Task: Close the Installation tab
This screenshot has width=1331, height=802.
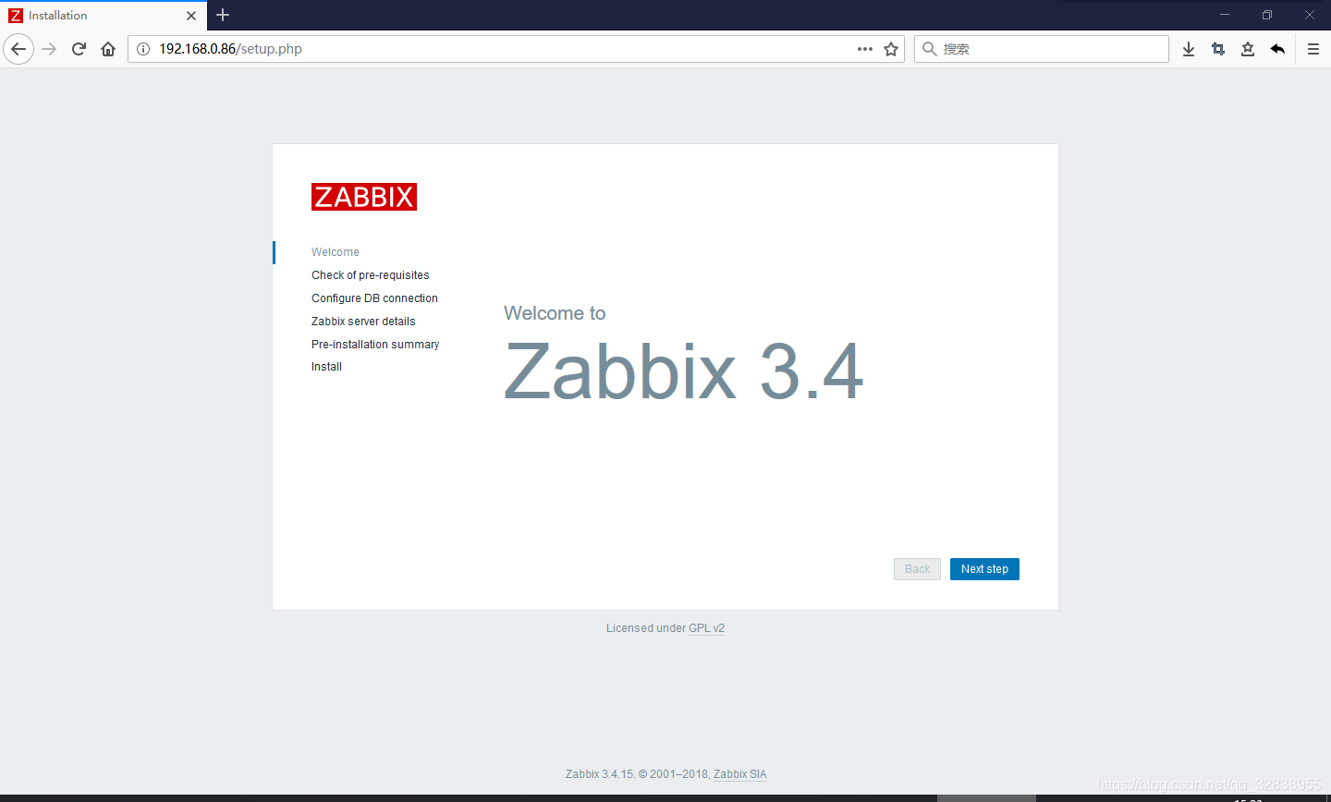Action: coord(191,16)
